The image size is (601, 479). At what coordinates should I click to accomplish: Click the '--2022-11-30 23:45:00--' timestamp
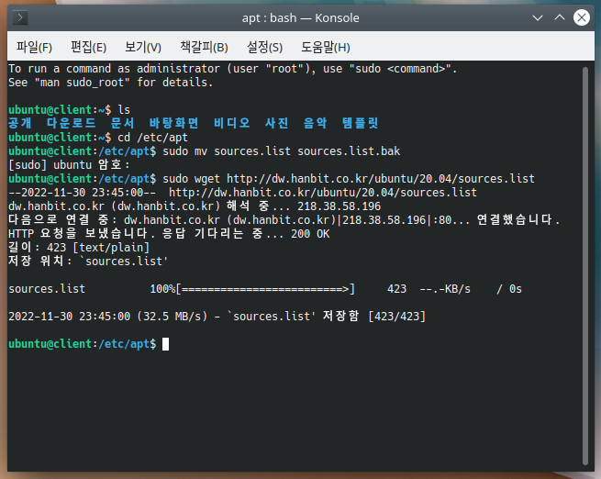tap(82, 193)
